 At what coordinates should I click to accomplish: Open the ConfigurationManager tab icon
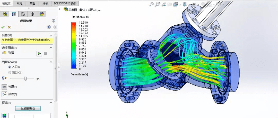click(x=23, y=14)
